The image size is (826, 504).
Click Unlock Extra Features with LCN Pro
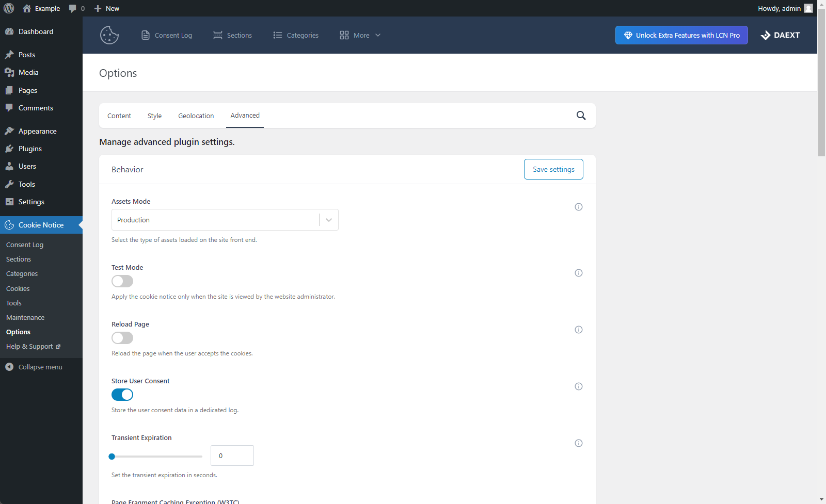coord(681,35)
